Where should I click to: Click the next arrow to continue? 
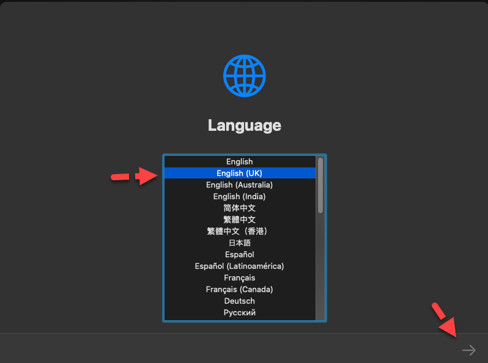tap(468, 350)
